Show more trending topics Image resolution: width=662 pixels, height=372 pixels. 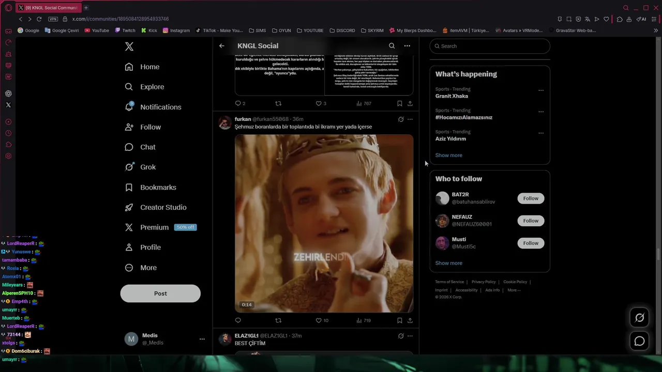tap(449, 155)
